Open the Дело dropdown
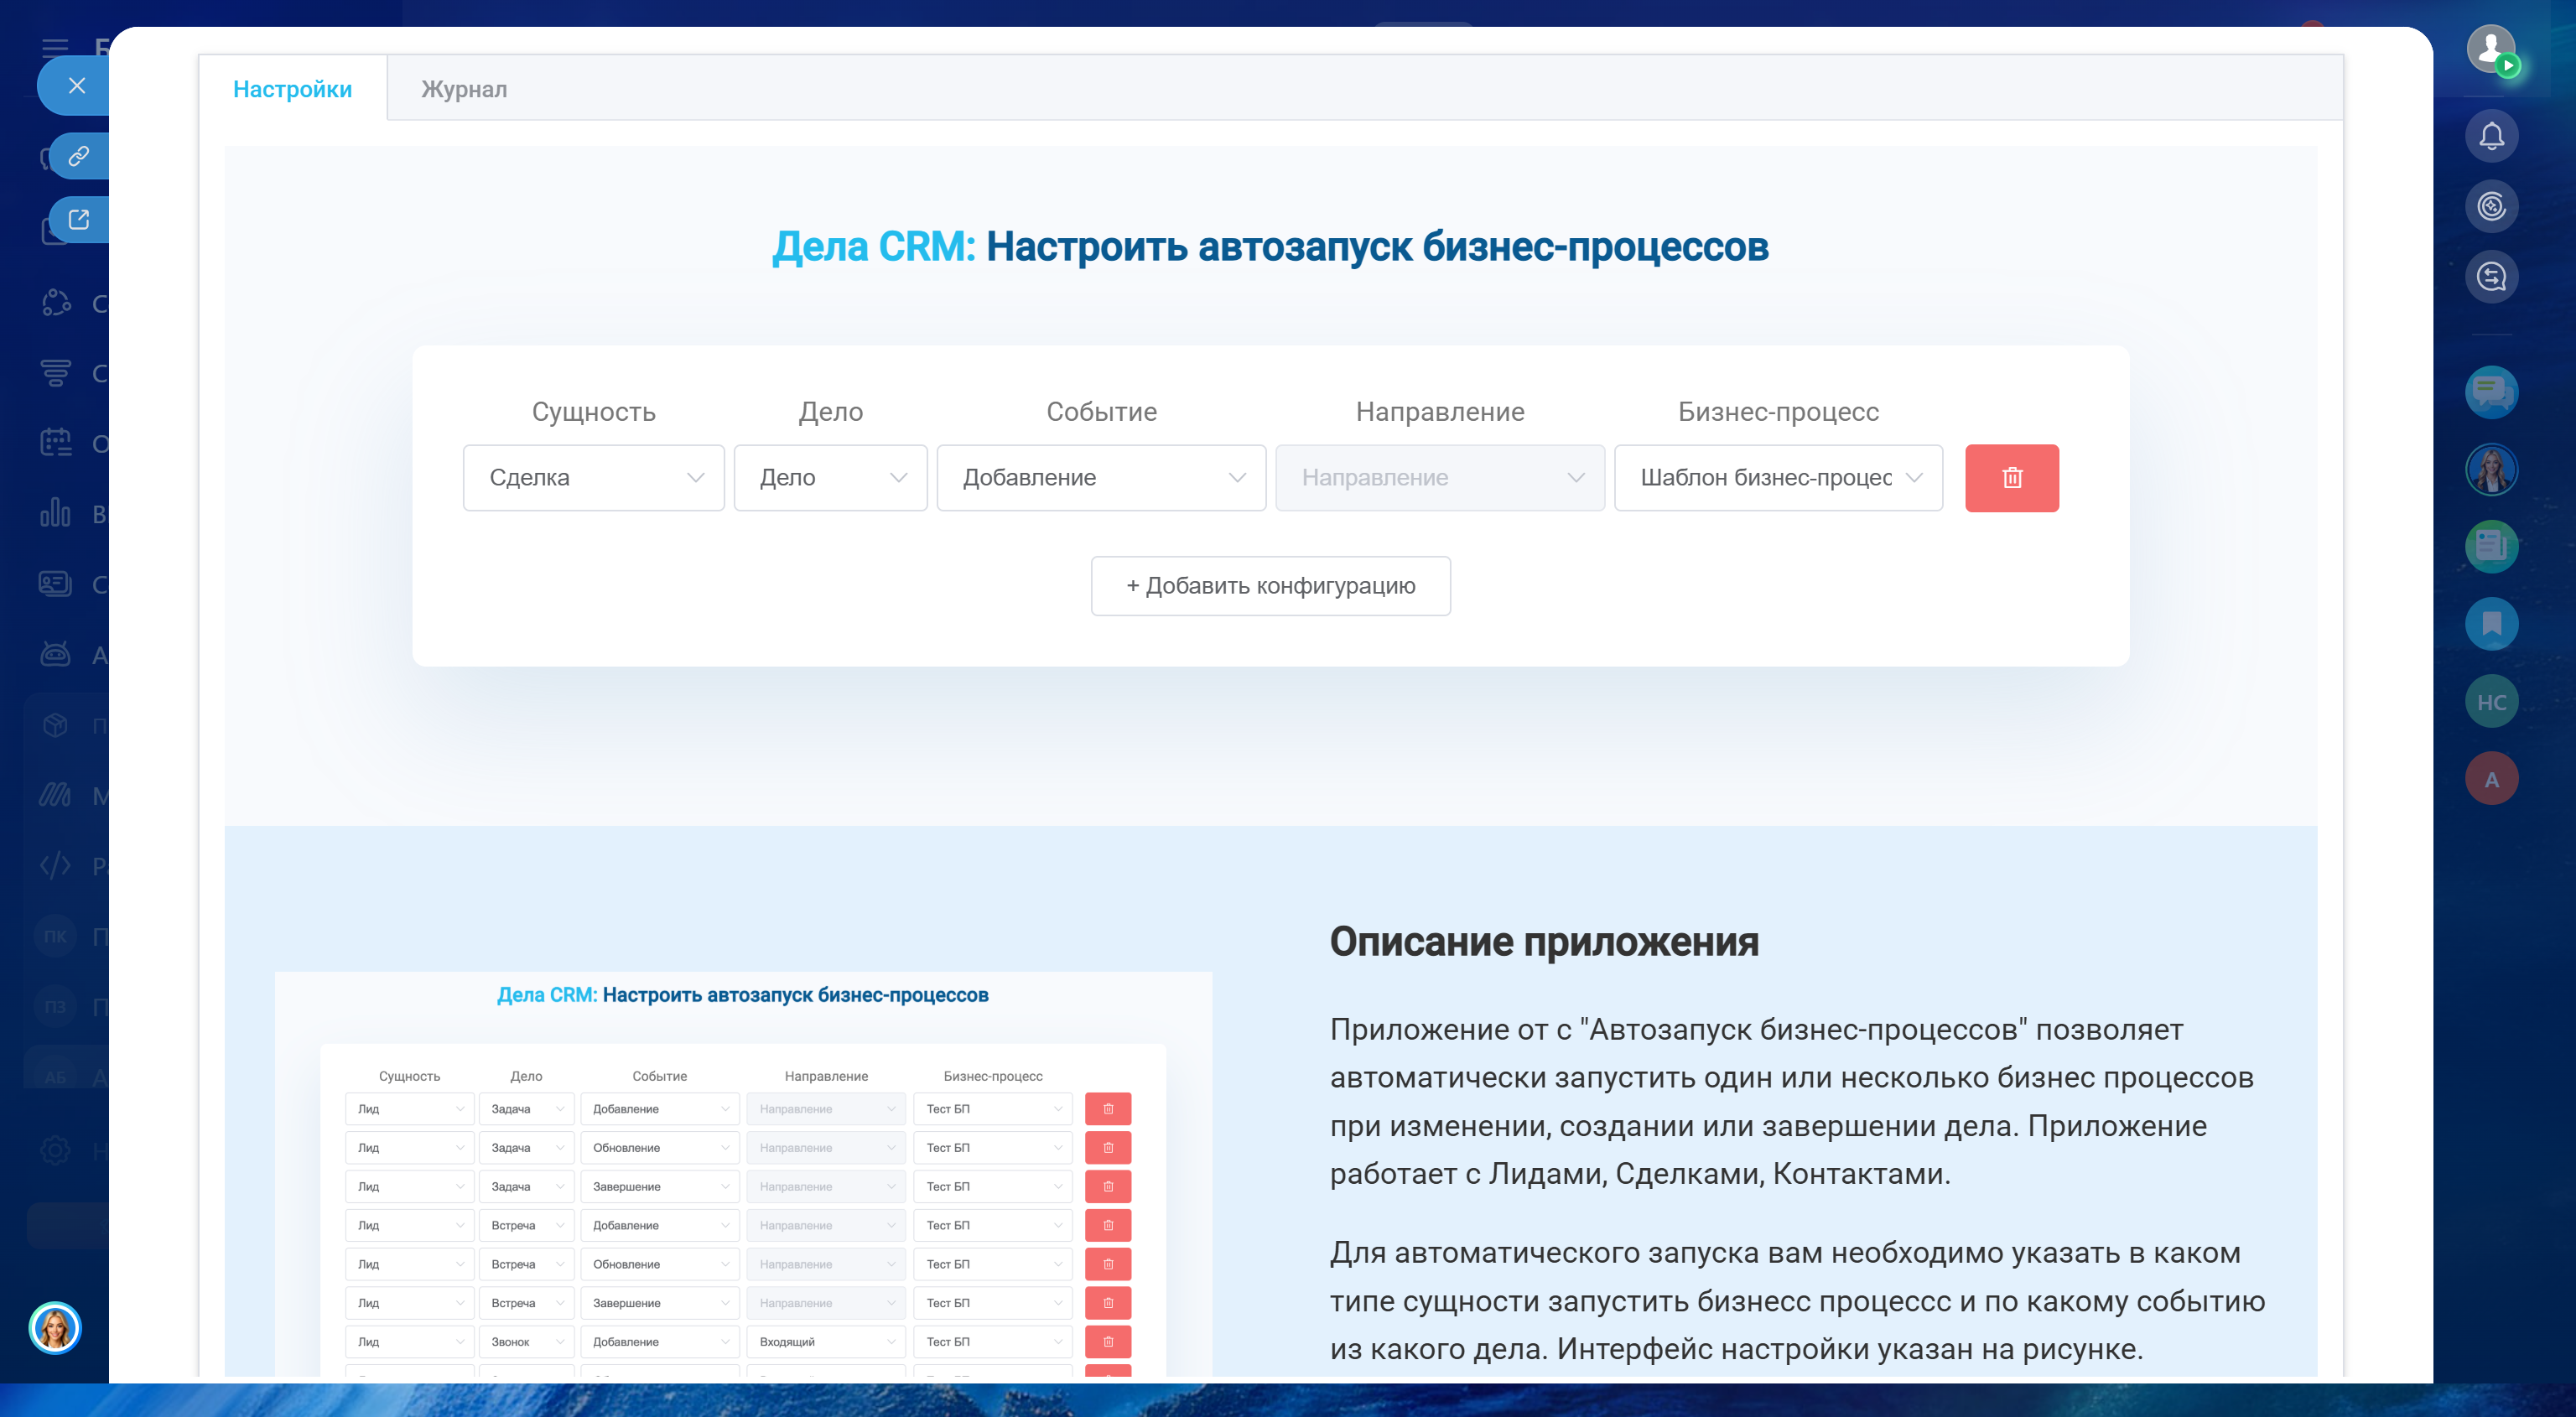The width and height of the screenshot is (2576, 1417). [x=830, y=478]
